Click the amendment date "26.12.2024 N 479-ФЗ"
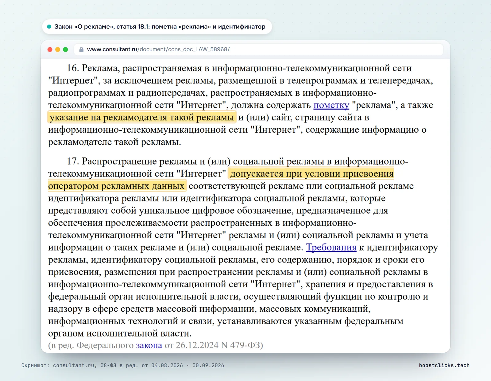The image size is (491, 381). (218, 345)
